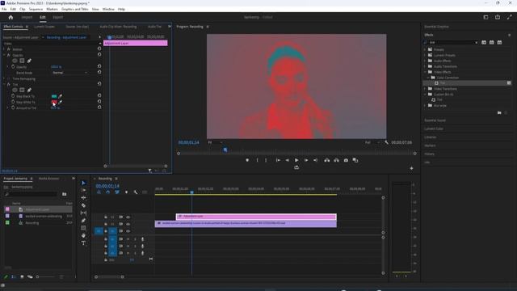Viewport: 517px width, 291px height.
Task: Play the sequence in Program Monitor
Action: pyautogui.click(x=296, y=160)
